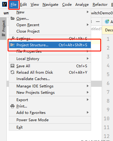This screenshot has height=141, width=113.
Task: Click the Print printer icon
Action: (x=12, y=106)
